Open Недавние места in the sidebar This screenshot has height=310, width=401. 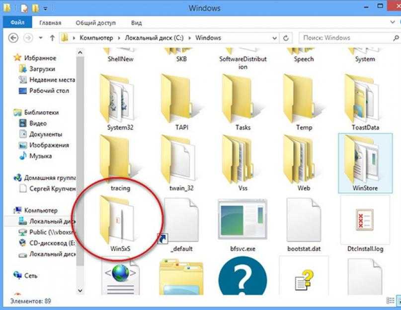tap(52, 80)
